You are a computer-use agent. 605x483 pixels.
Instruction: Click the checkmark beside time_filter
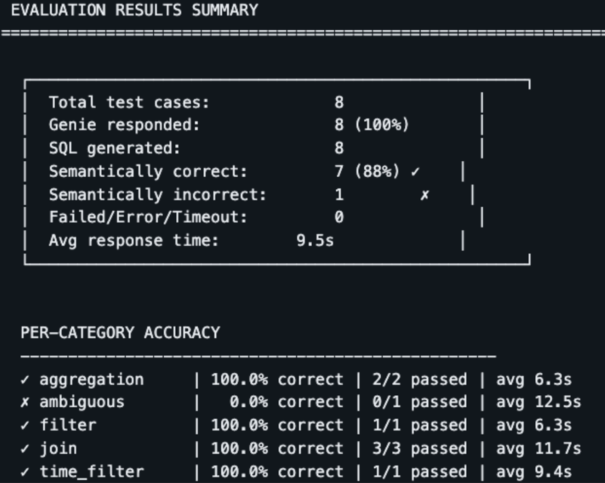coord(25,472)
